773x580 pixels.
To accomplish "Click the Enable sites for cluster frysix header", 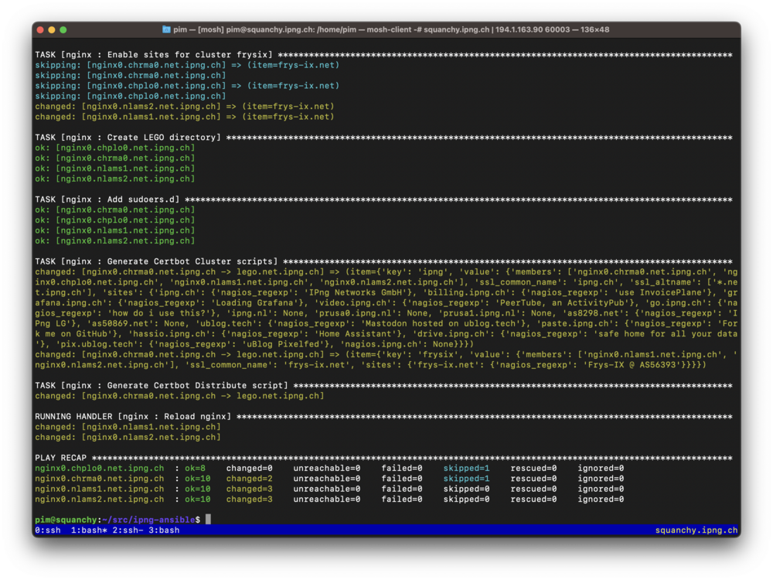I will [x=153, y=55].
